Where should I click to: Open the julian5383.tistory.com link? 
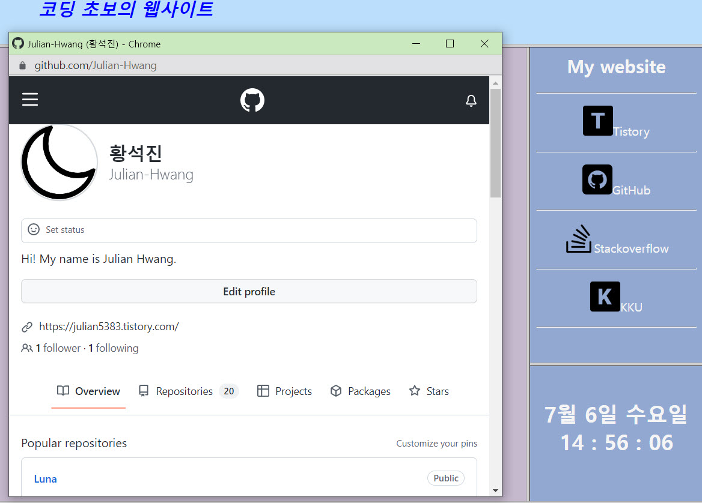(109, 327)
